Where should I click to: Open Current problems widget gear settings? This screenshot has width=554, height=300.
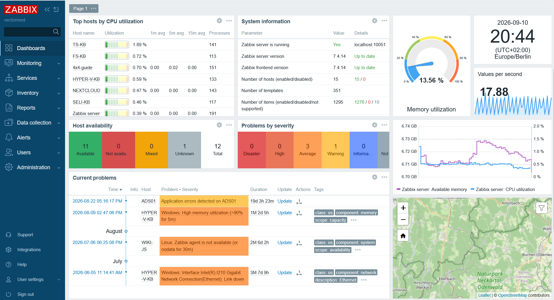coord(375,177)
